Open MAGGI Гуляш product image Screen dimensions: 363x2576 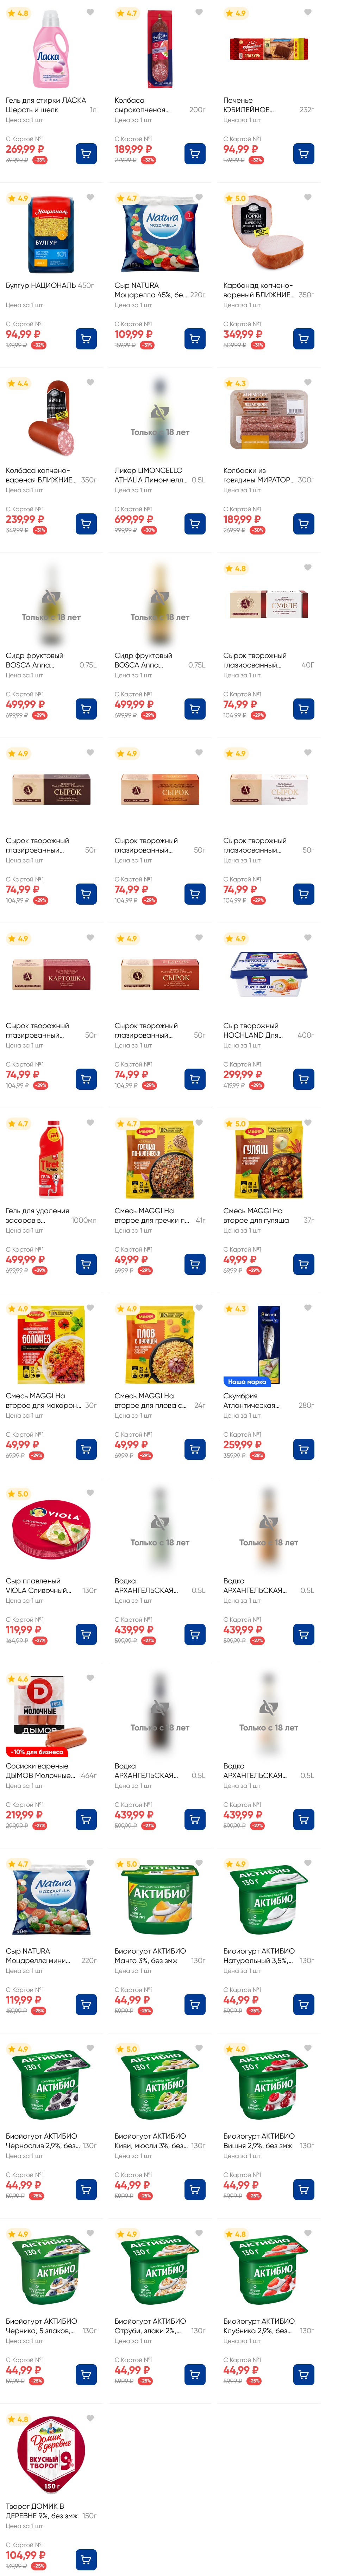tap(268, 1160)
